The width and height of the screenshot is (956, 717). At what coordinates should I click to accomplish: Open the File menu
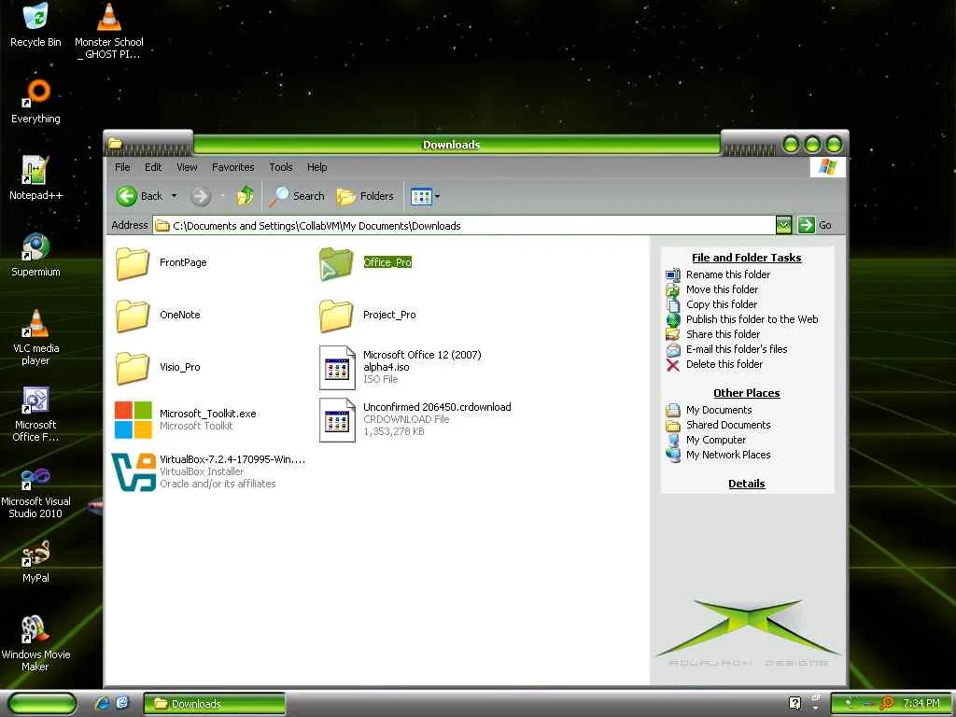click(x=122, y=167)
